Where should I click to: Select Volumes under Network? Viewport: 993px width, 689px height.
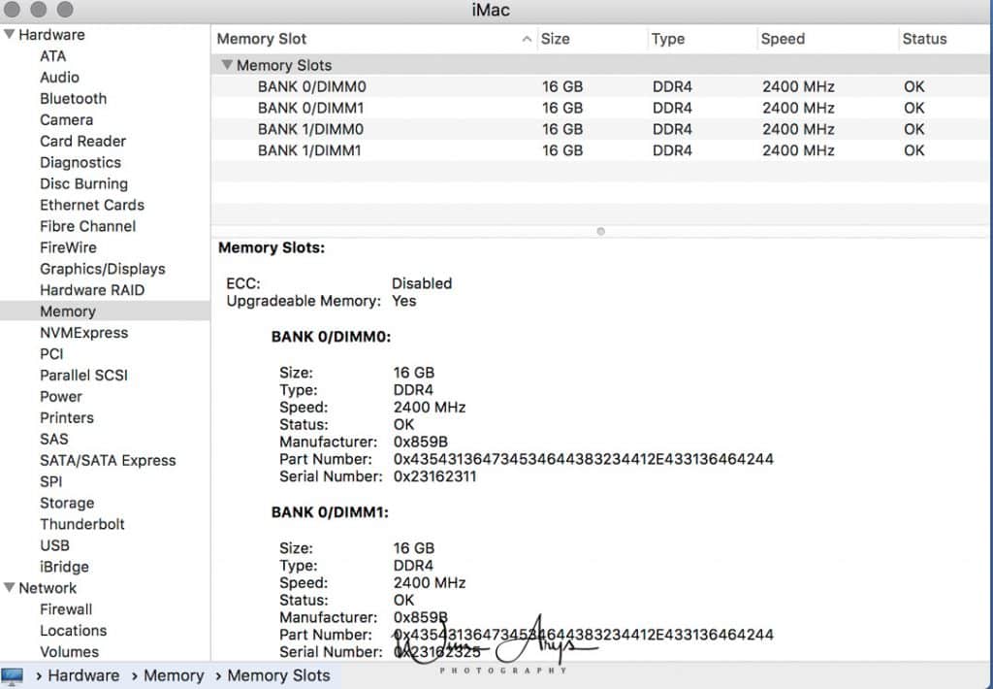coord(69,651)
